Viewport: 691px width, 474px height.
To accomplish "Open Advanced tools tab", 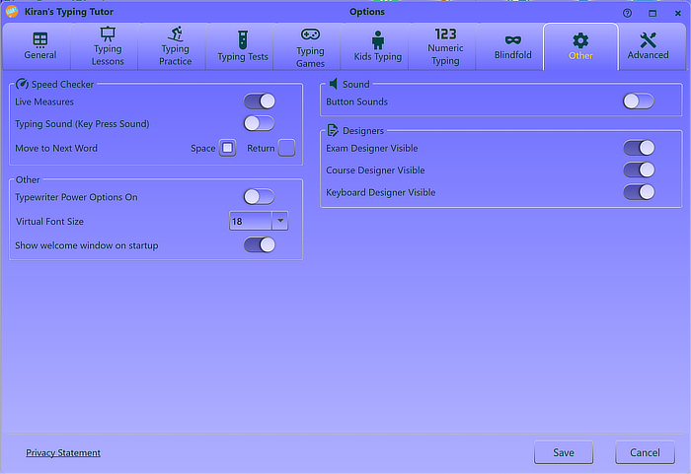I will 648,46.
